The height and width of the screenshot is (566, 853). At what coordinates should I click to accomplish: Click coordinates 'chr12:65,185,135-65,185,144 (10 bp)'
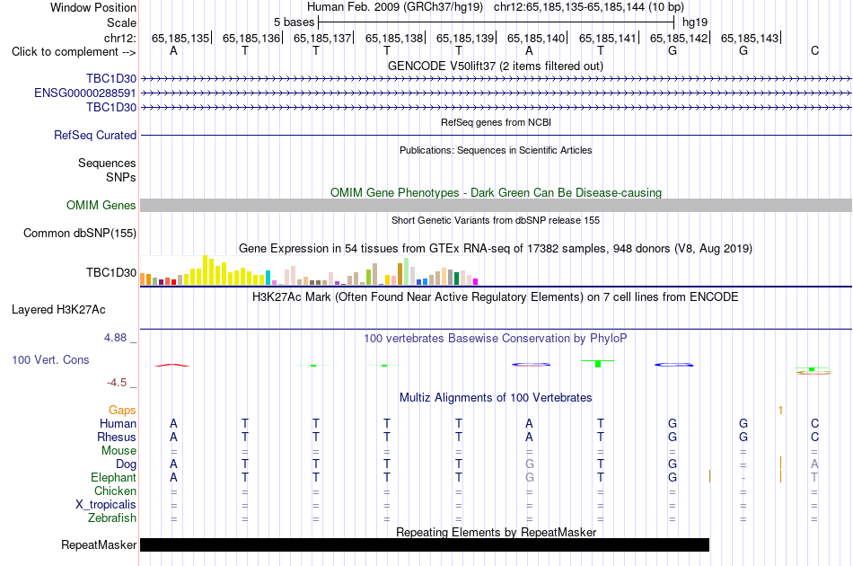click(589, 7)
